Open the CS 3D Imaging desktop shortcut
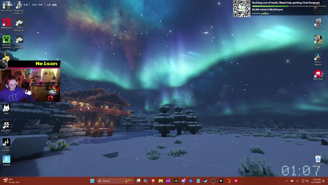Image resolution: width=328 pixels, height=185 pixels. pos(318,42)
